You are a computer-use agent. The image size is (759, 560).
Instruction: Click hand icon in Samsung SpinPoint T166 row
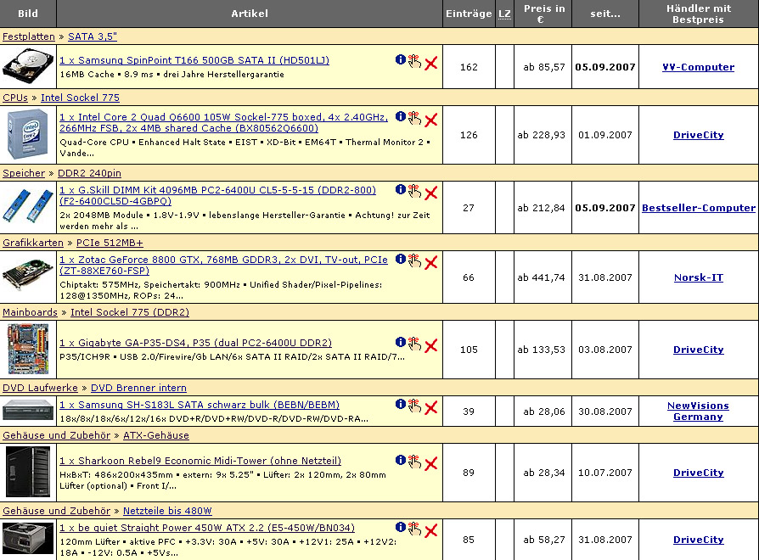[x=414, y=61]
